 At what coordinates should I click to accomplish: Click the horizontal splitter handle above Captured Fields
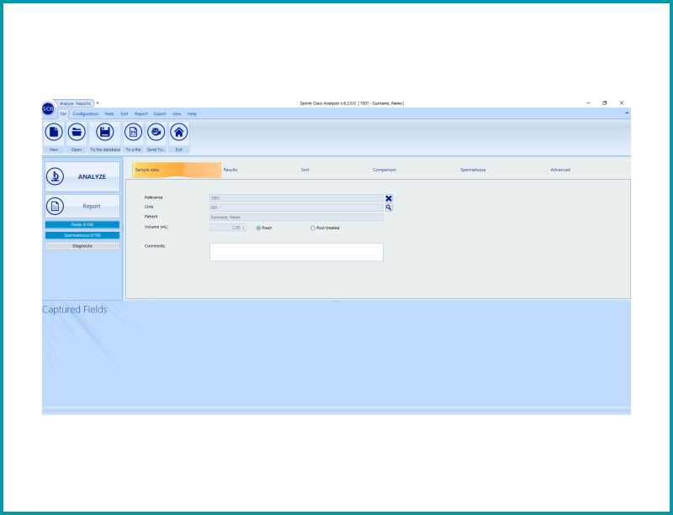tap(336, 301)
